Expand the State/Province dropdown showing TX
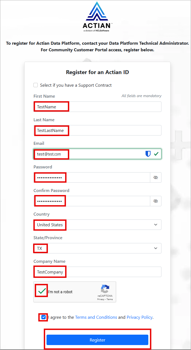The height and width of the screenshot is (350, 191). tap(97, 248)
